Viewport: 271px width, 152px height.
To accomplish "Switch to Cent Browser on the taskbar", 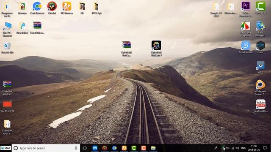I will 114,148.
